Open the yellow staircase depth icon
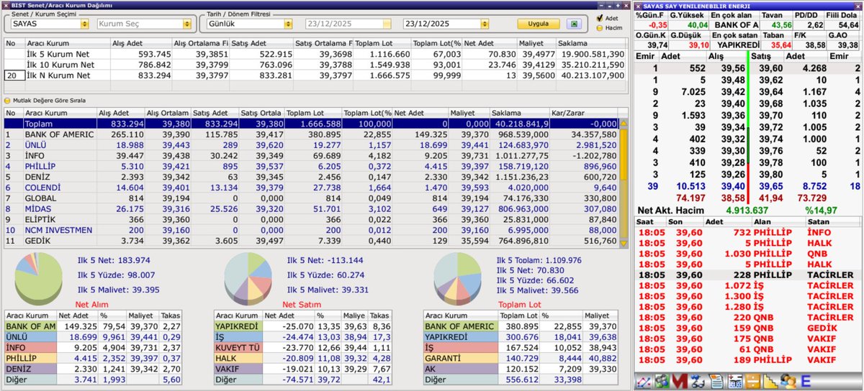Screen dimensions: 864x391 770,381
